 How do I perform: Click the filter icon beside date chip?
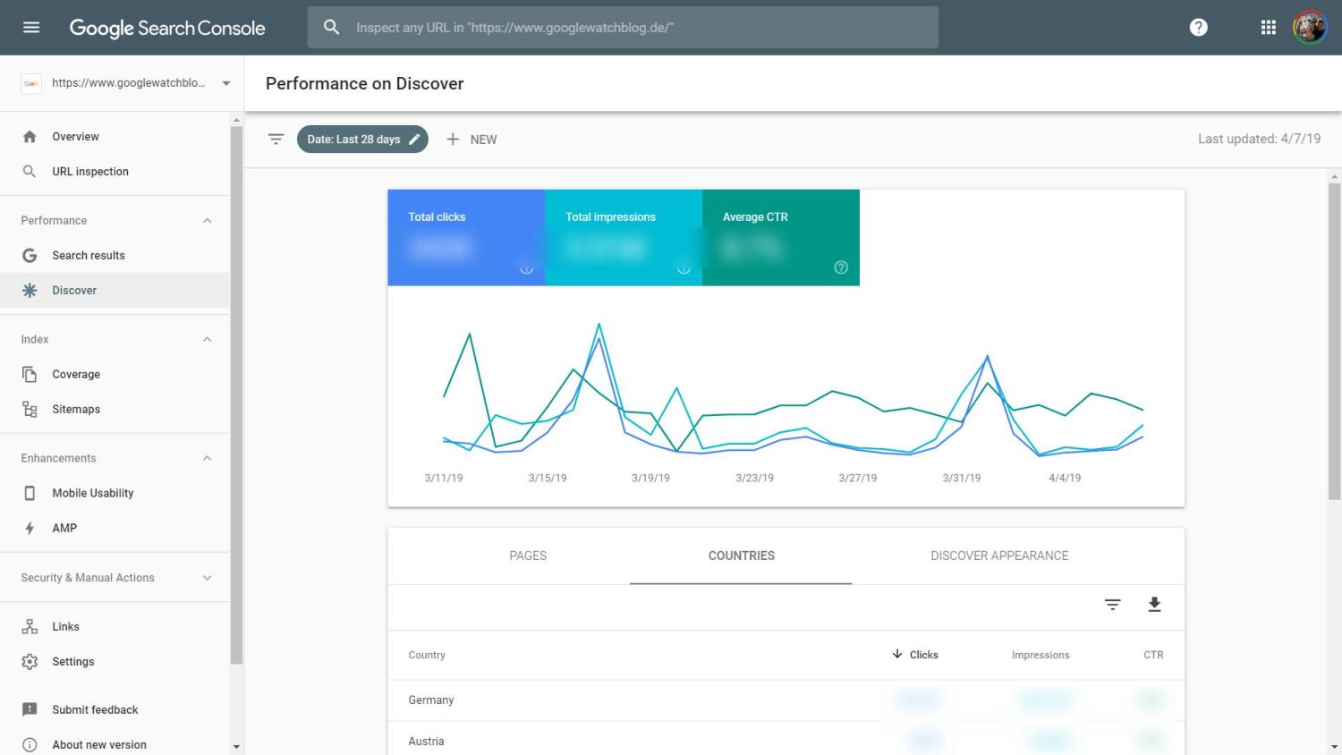click(276, 140)
